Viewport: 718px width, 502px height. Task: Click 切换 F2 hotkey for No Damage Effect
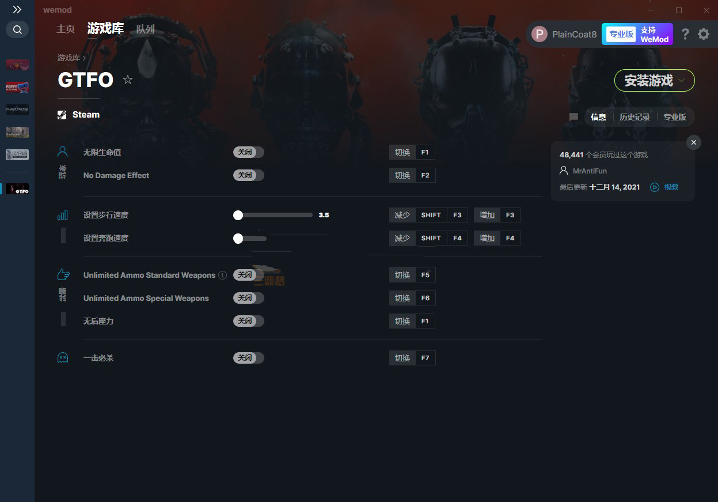coord(412,175)
